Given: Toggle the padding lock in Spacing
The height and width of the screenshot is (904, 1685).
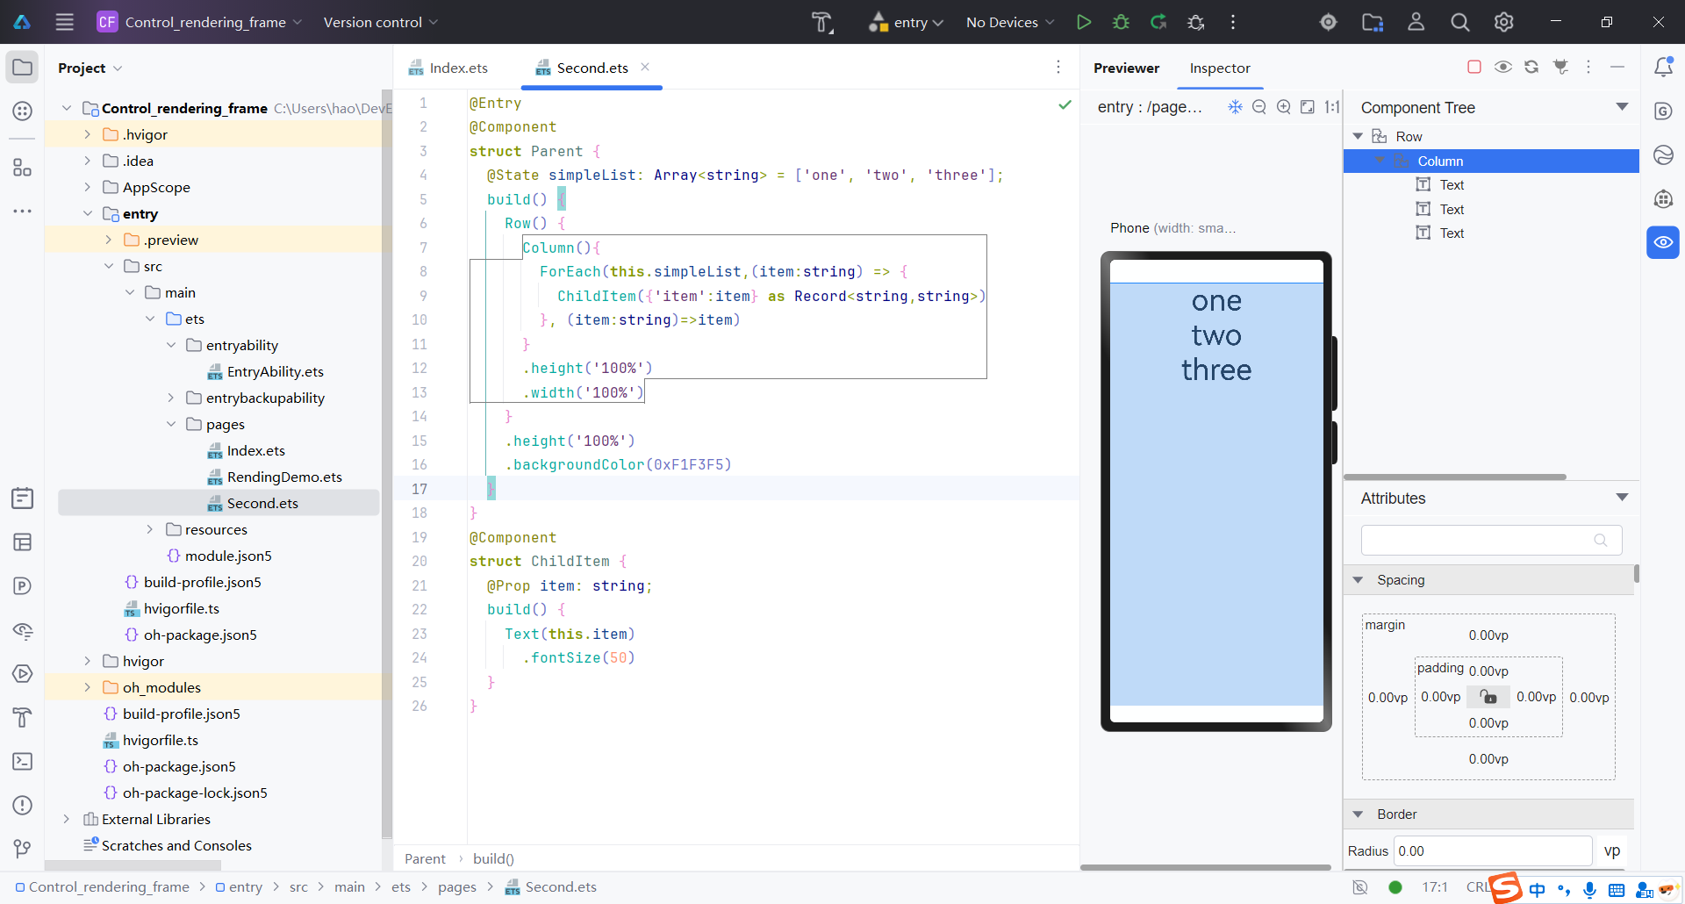Looking at the screenshot, I should 1488,697.
